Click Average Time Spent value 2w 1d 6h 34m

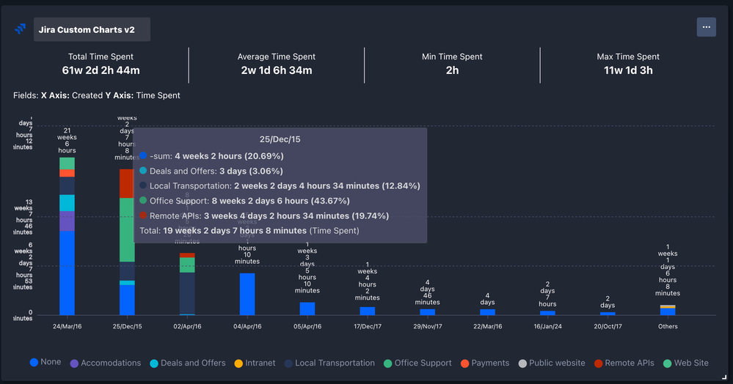[x=277, y=70]
